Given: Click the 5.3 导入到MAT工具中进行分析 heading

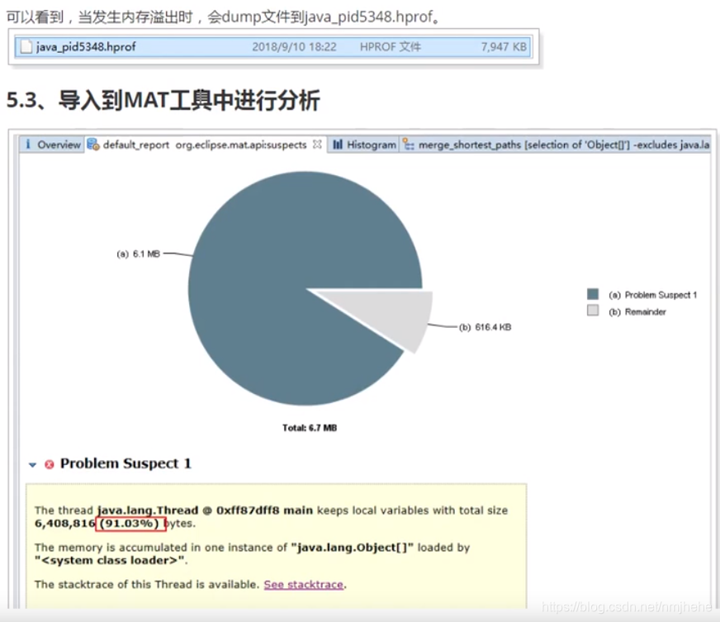Looking at the screenshot, I should coord(163,100).
